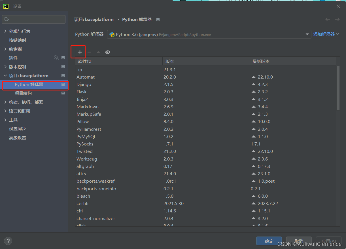Select the Jinja2 package row
This screenshot has height=249, width=346.
[x=206, y=99]
